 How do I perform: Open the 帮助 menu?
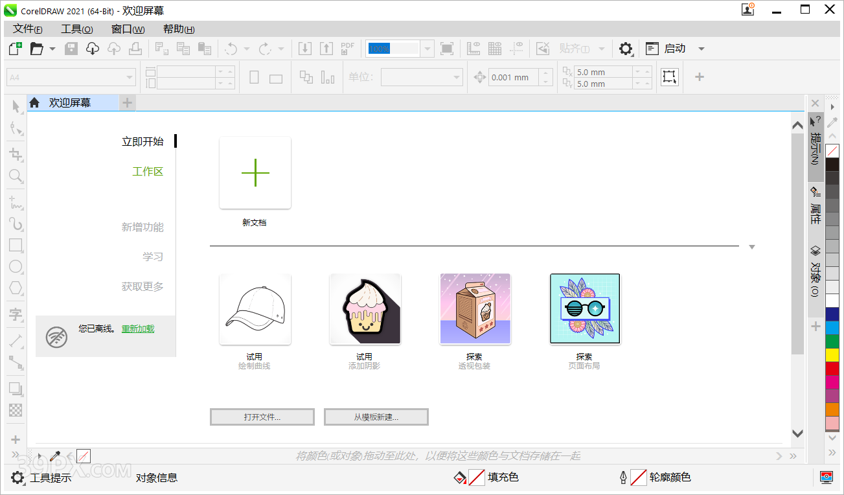pyautogui.click(x=179, y=29)
